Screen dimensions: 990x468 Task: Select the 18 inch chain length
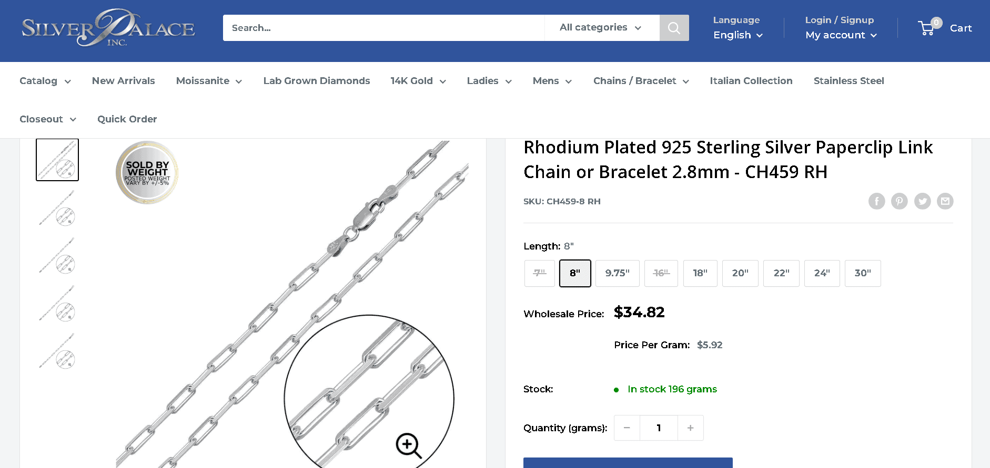click(700, 273)
